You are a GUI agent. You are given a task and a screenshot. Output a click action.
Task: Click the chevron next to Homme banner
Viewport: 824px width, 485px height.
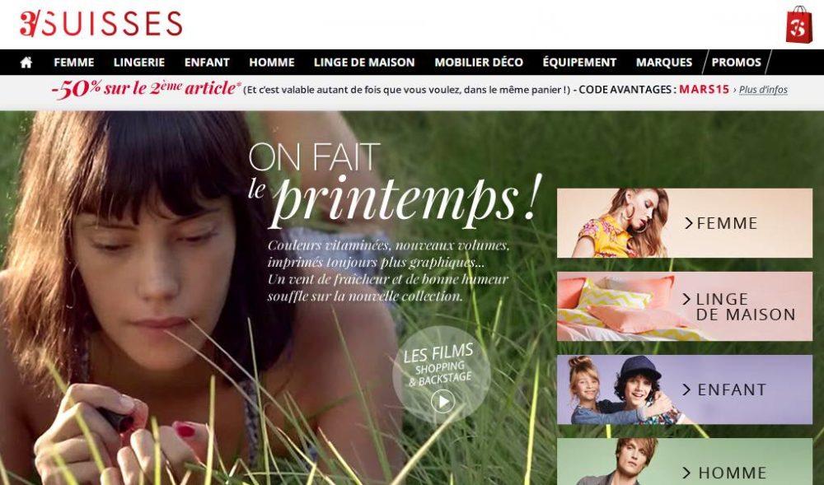point(686,473)
